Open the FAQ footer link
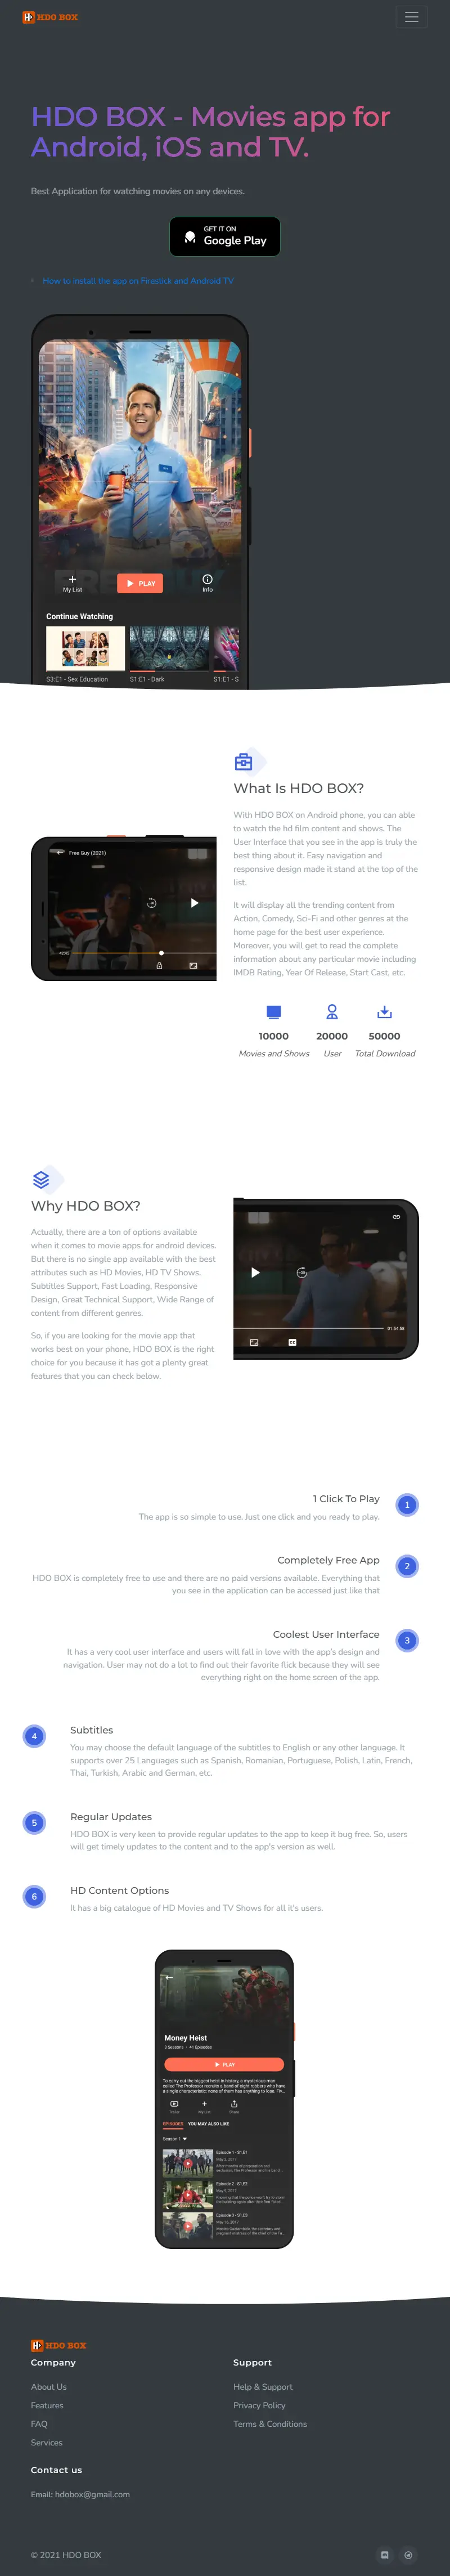The width and height of the screenshot is (450, 2576). [39, 2424]
